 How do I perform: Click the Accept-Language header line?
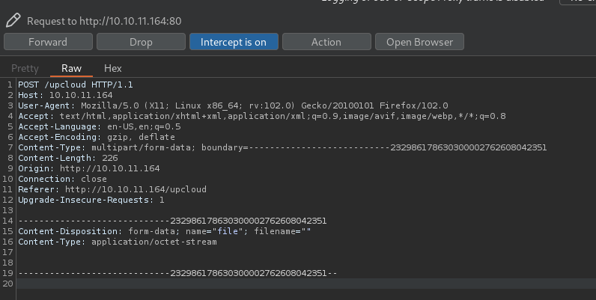[100, 126]
